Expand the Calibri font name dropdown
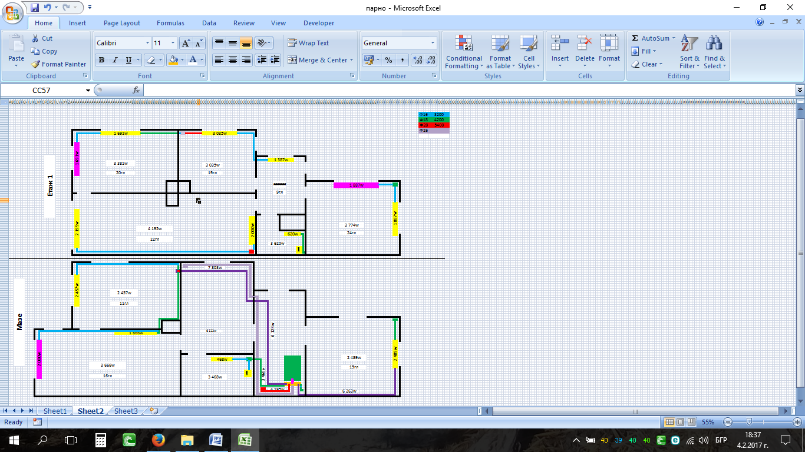This screenshot has height=452, width=805. (147, 43)
